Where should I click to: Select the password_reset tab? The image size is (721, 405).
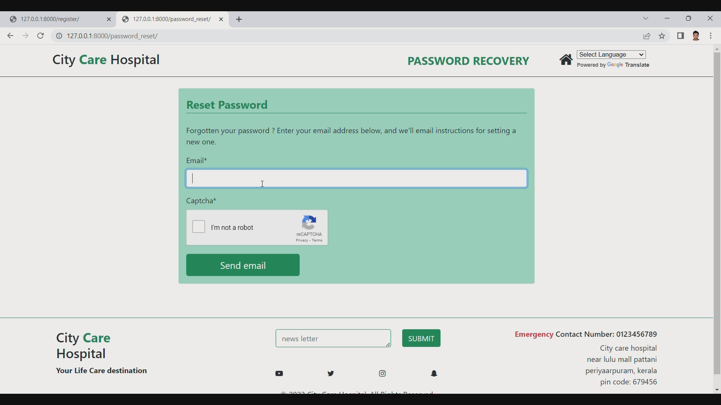pos(171,19)
